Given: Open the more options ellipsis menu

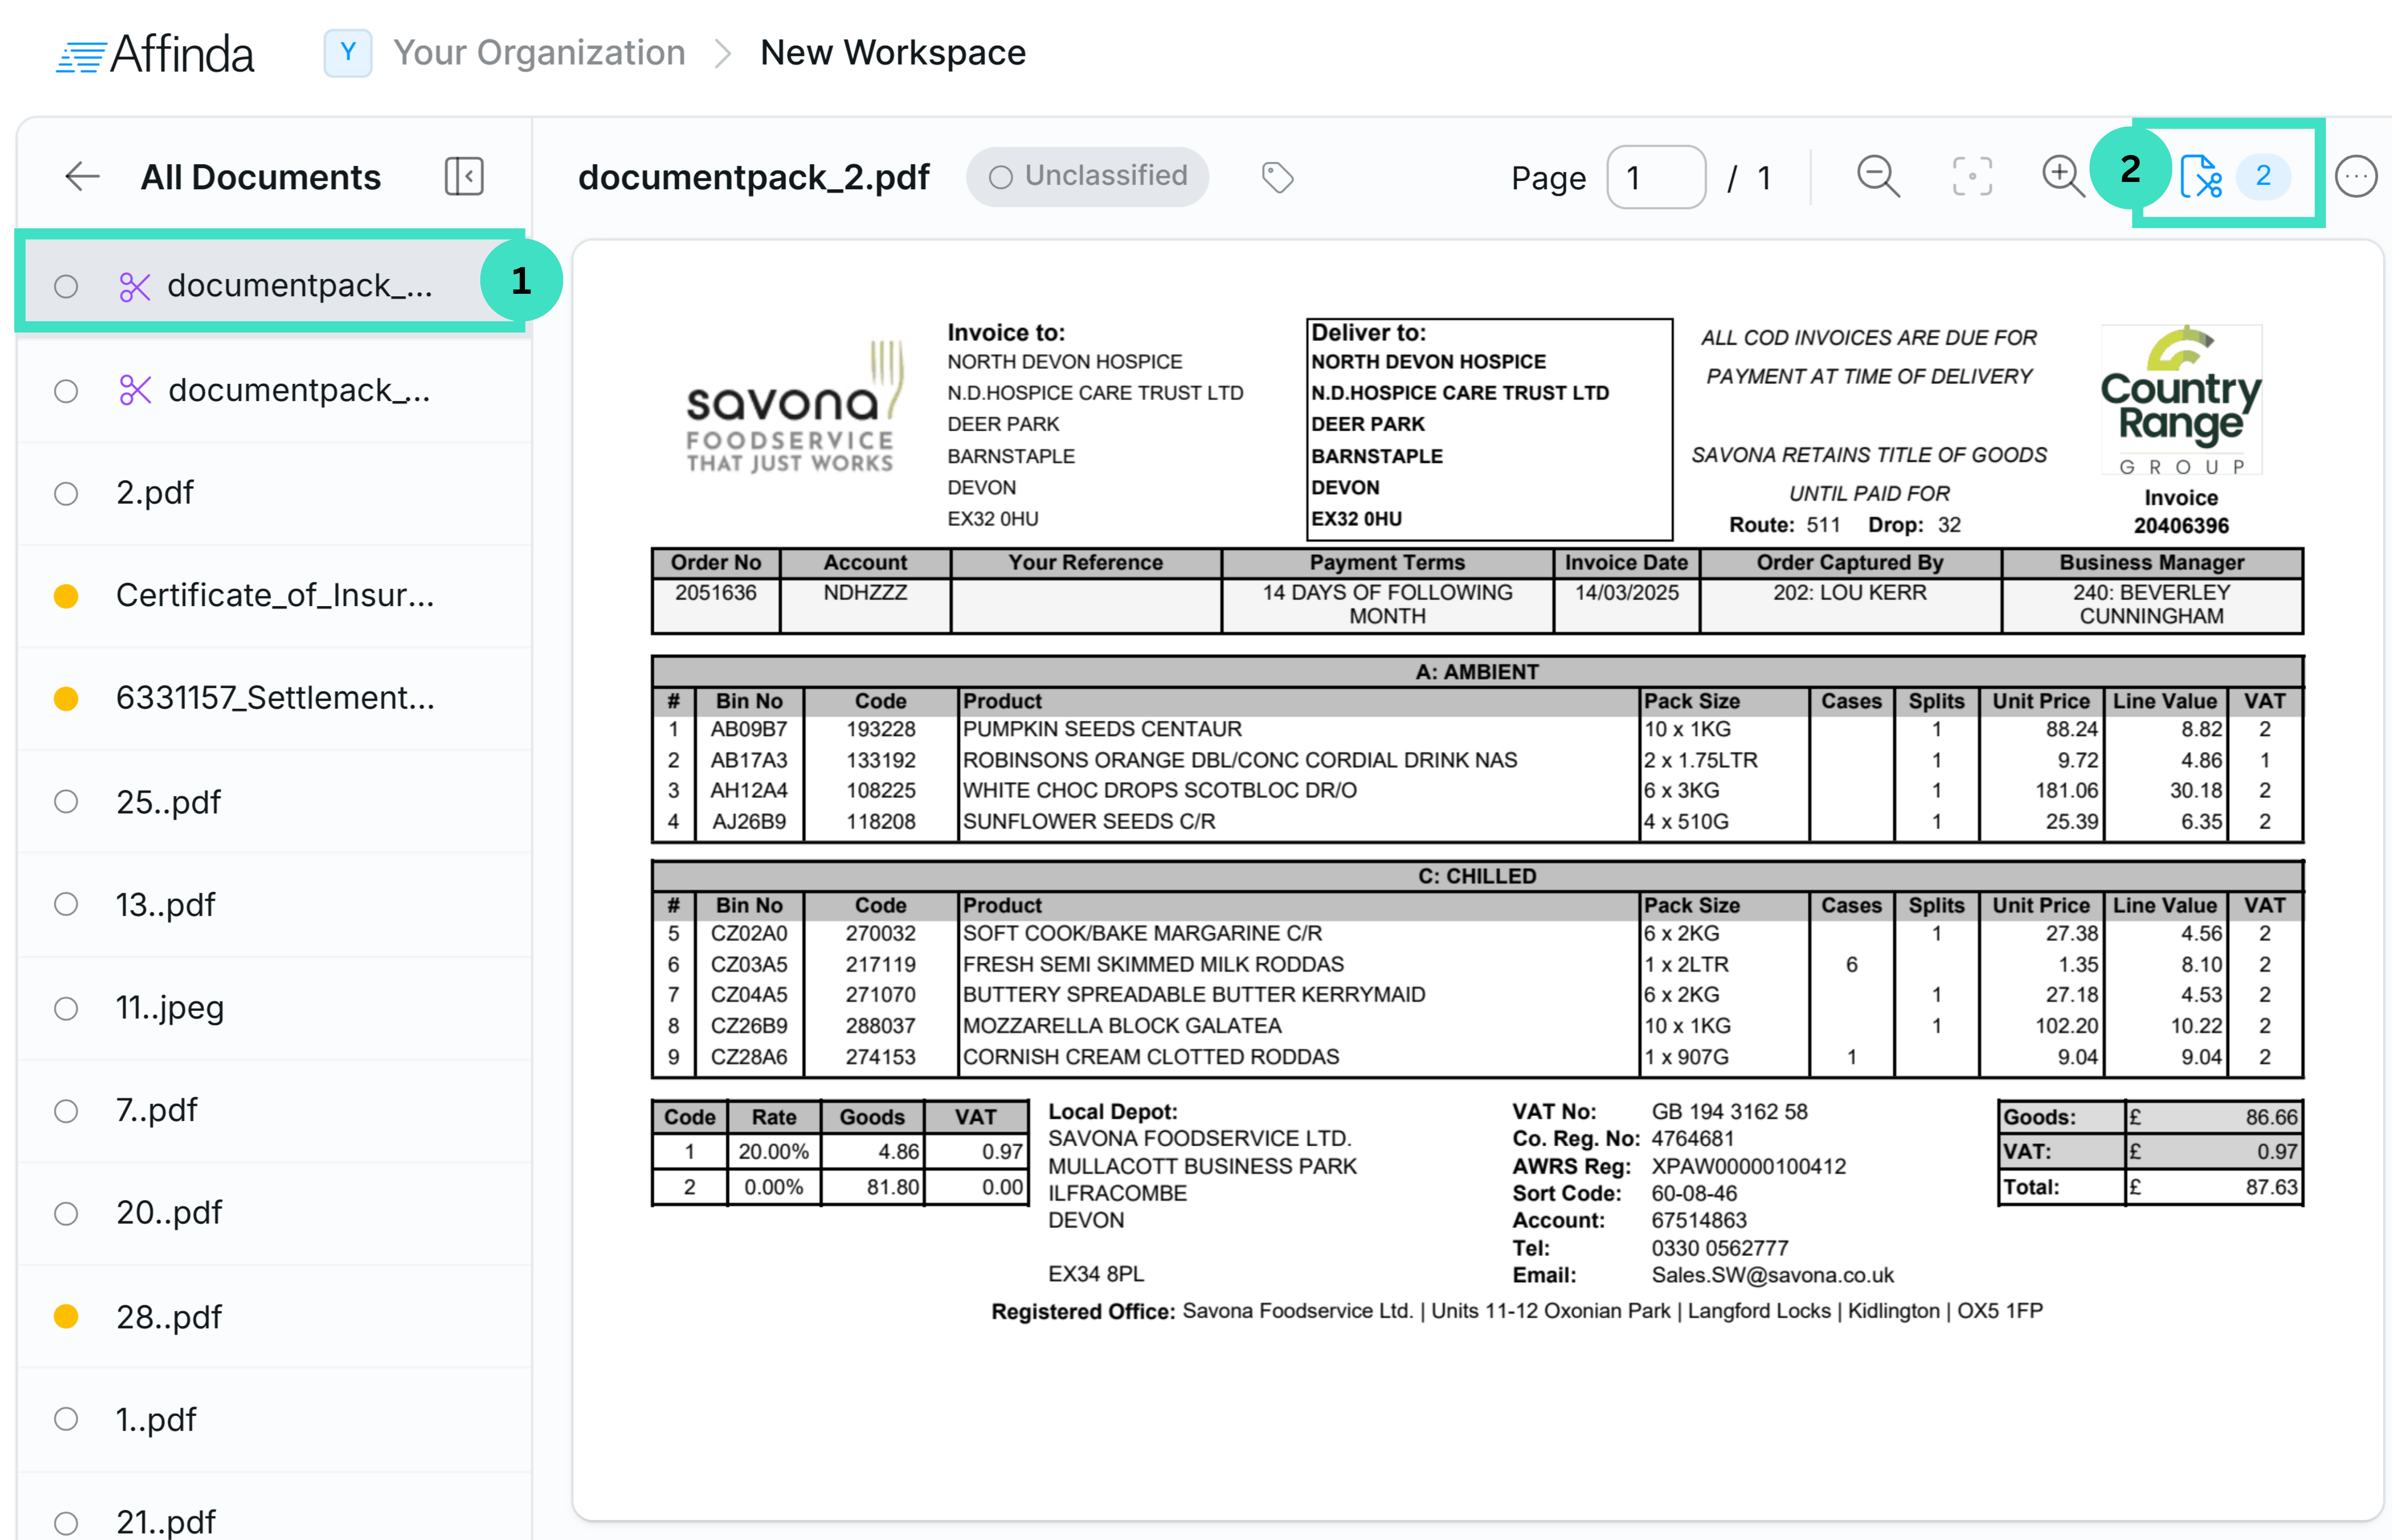Looking at the screenshot, I should [x=2357, y=176].
